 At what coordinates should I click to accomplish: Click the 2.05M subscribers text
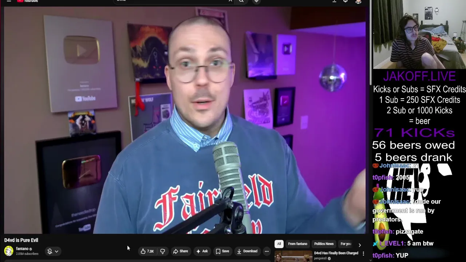[27, 254]
